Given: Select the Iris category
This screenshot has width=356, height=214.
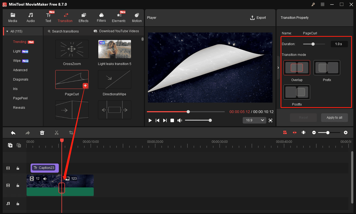Looking at the screenshot, I should tap(15, 89).
